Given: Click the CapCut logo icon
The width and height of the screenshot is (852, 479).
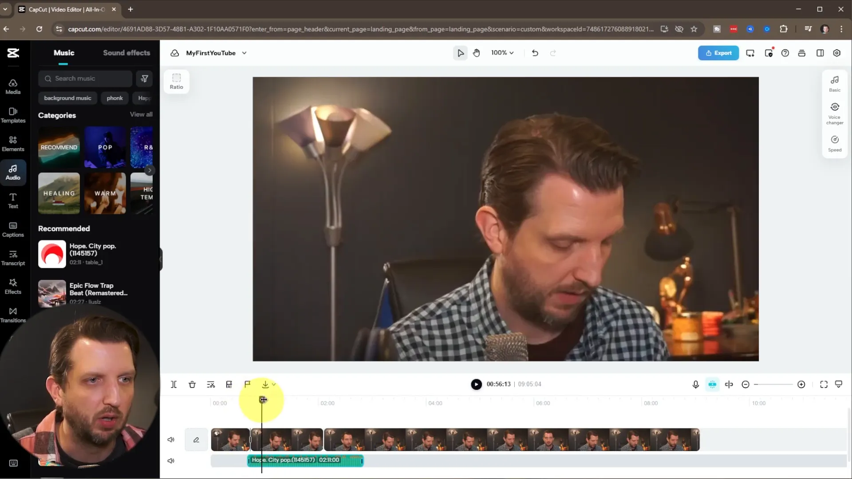Looking at the screenshot, I should [x=13, y=53].
